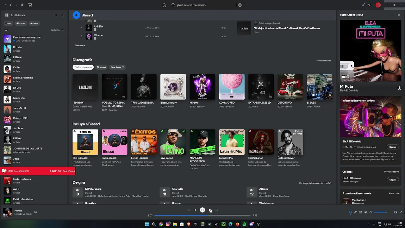This screenshot has height=228, width=405.
Task: Expand Tu biblioteca with arrow icon
Action: tap(62, 15)
